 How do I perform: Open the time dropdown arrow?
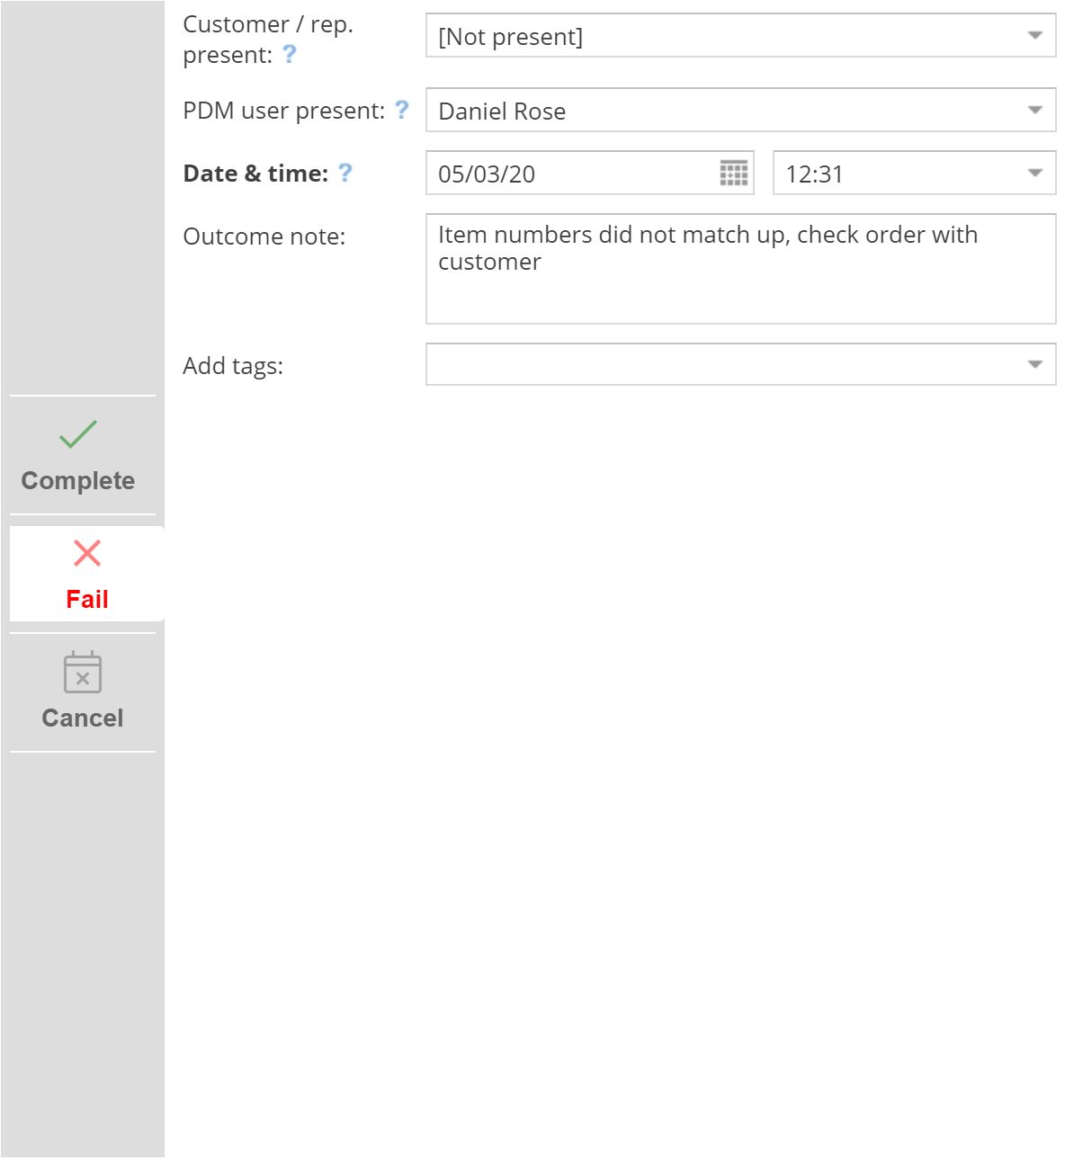pyautogui.click(x=1035, y=174)
